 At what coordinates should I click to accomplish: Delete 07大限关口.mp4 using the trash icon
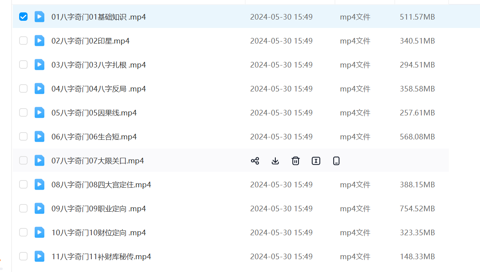(x=296, y=161)
